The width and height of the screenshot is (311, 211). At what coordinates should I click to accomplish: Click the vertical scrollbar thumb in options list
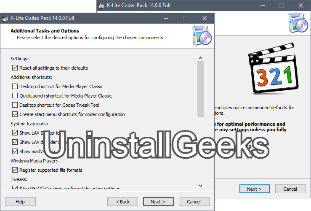pyautogui.click(x=200, y=89)
